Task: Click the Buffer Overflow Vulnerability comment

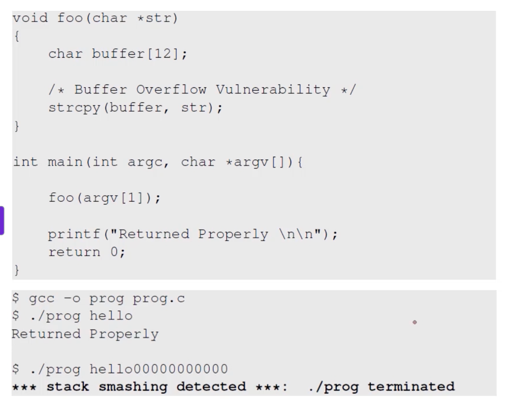Action: (202, 90)
